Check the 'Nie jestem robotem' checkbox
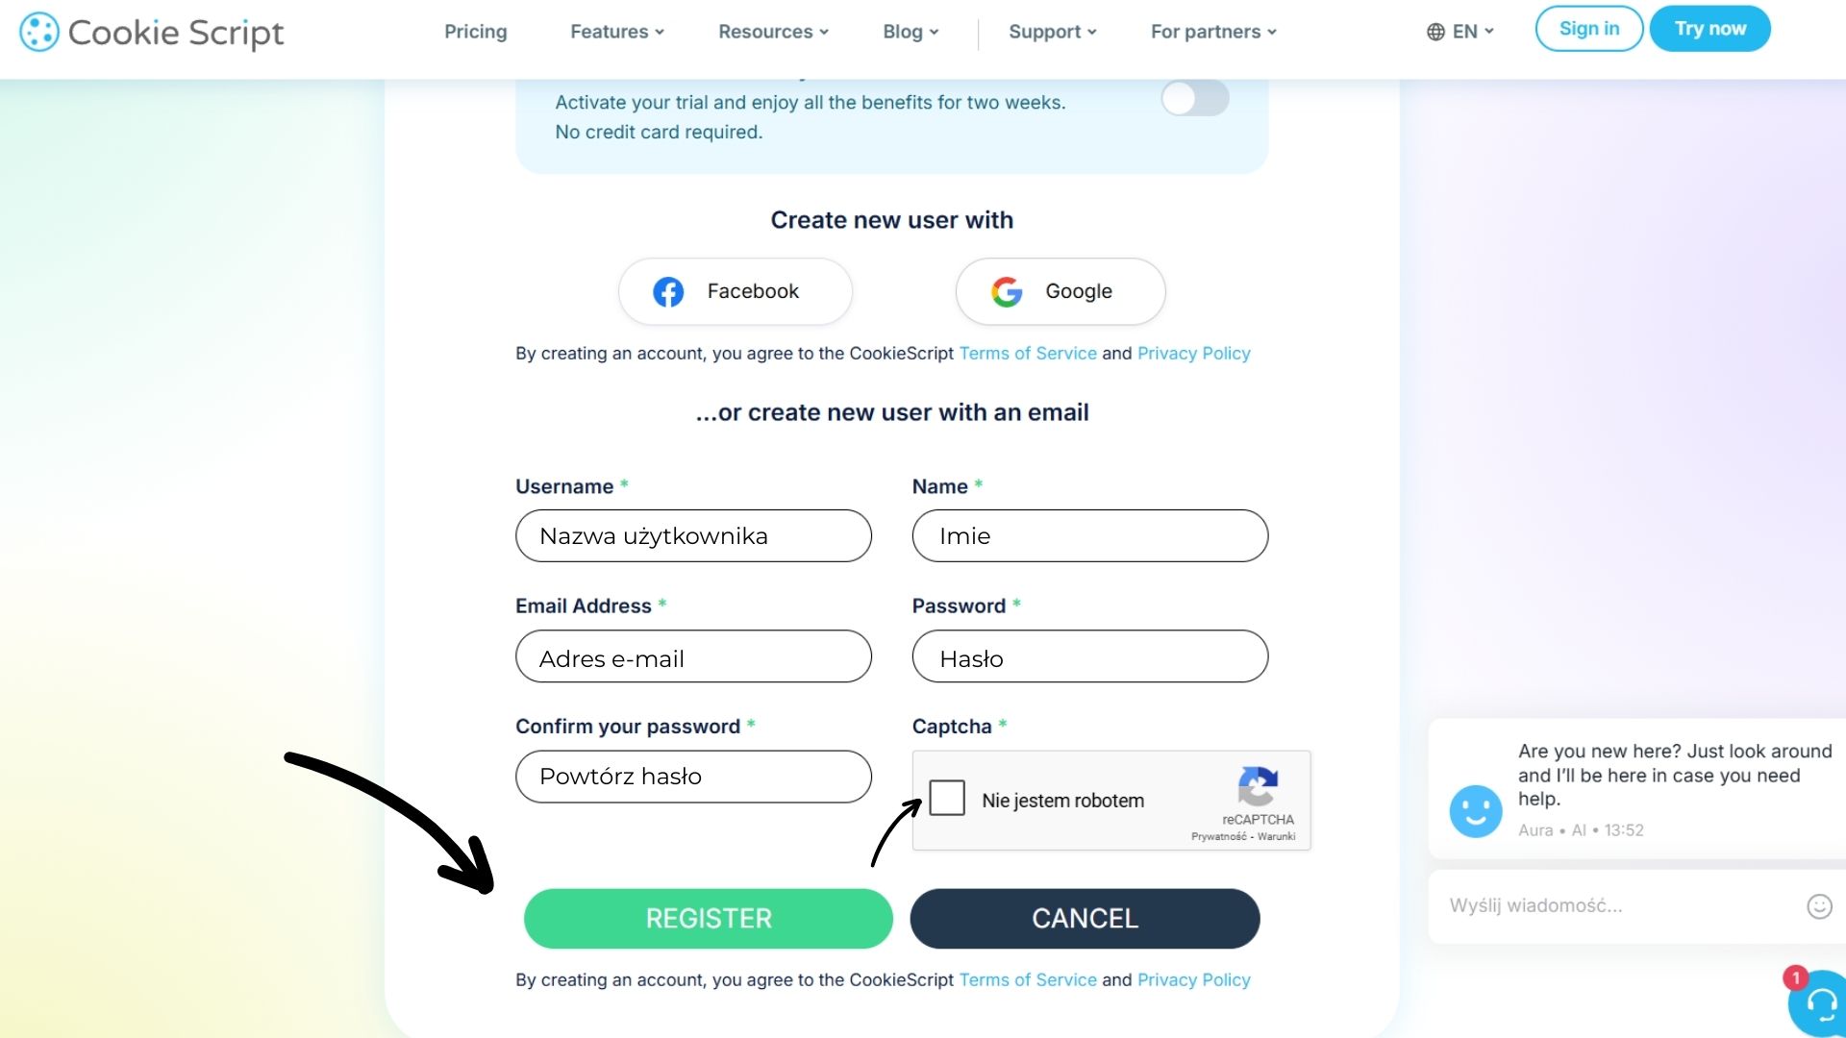The image size is (1846, 1038). point(947,798)
